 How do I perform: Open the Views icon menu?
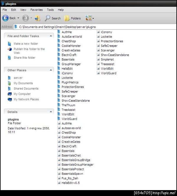(x=88, y=18)
